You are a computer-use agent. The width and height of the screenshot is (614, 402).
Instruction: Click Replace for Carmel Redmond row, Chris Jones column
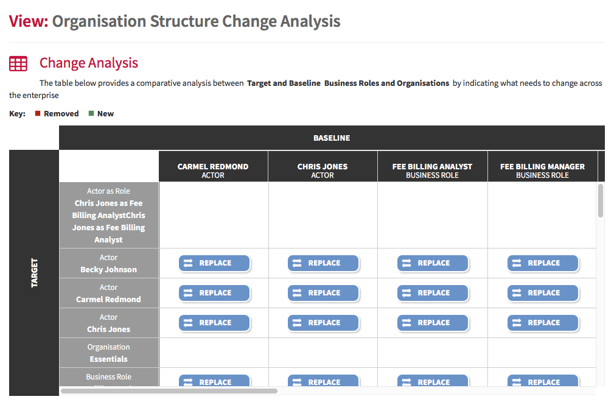coord(323,293)
